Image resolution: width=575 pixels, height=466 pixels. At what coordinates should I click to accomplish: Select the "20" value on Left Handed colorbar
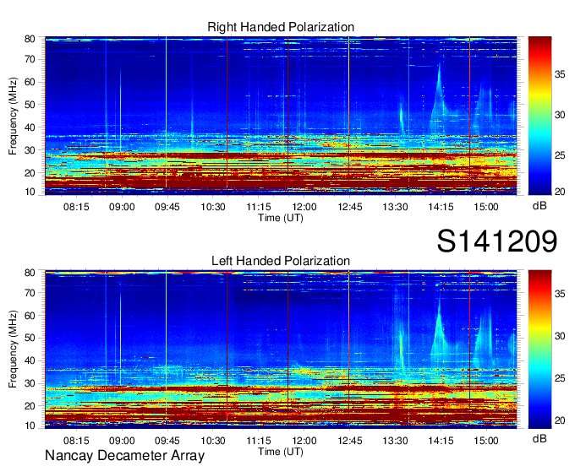[560, 420]
